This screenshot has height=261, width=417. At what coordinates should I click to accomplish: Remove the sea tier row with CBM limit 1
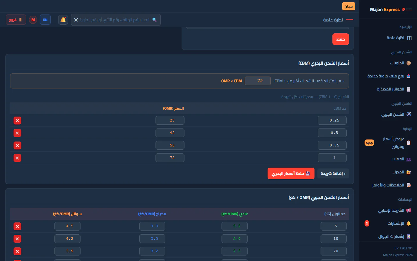(17, 158)
